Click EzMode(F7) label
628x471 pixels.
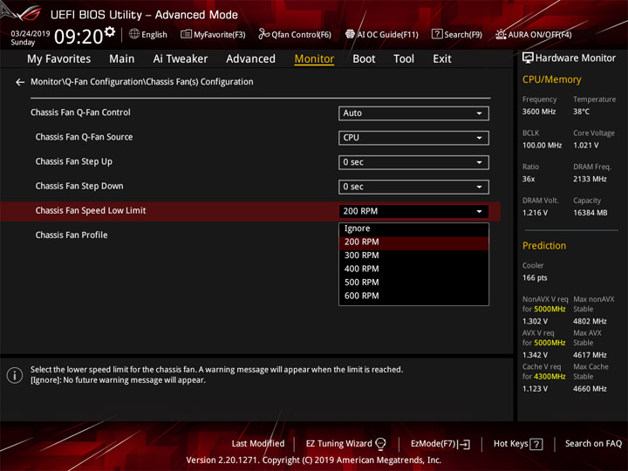433,444
